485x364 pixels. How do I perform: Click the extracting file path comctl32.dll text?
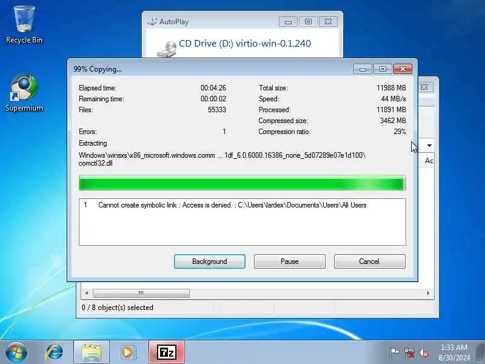click(222, 159)
